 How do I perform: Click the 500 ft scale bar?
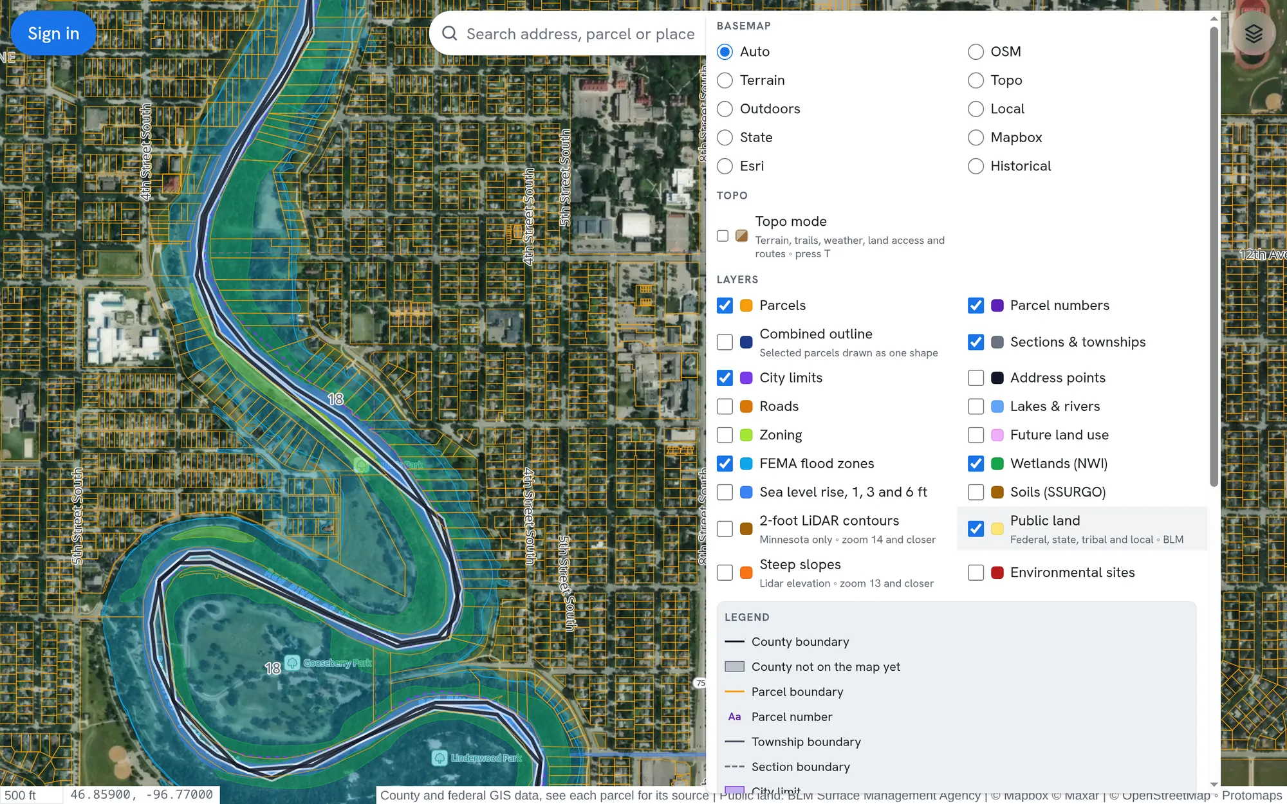pyautogui.click(x=31, y=795)
